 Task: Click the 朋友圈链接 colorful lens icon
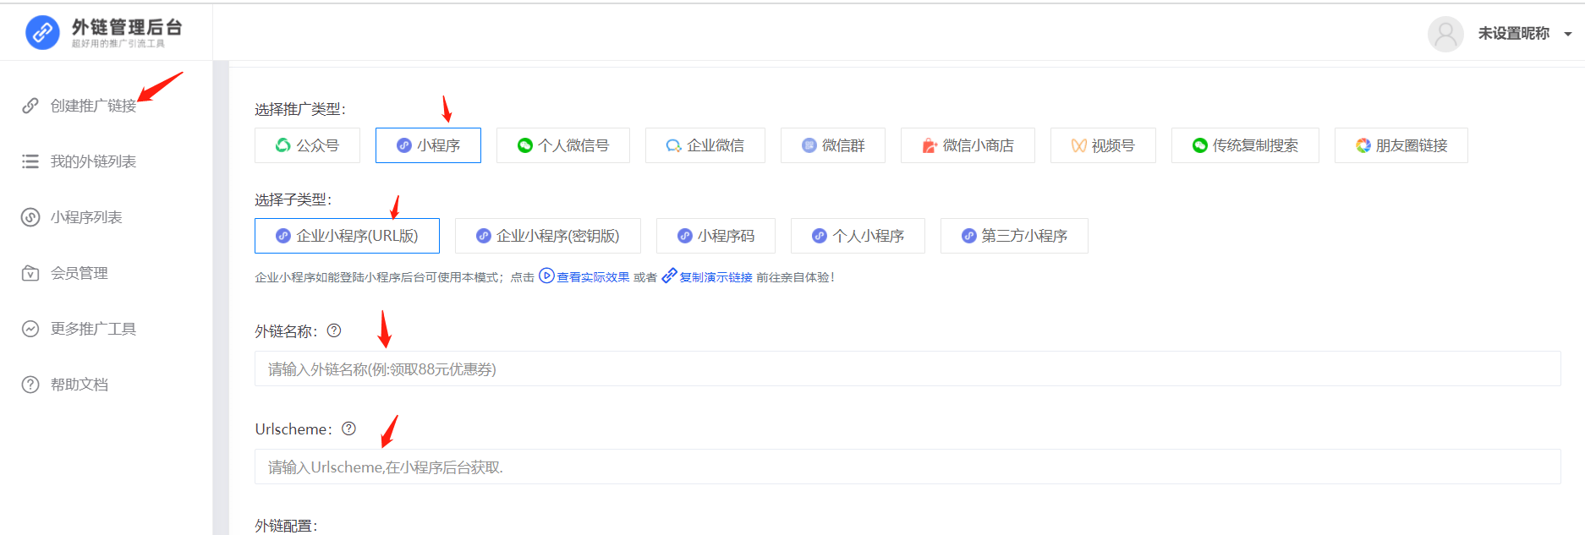[1363, 145]
